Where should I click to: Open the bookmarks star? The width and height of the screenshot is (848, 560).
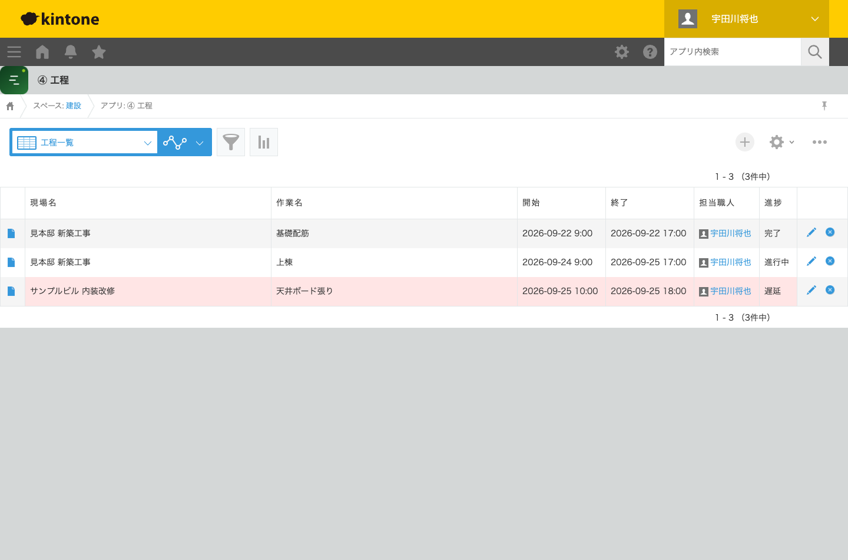(x=99, y=52)
